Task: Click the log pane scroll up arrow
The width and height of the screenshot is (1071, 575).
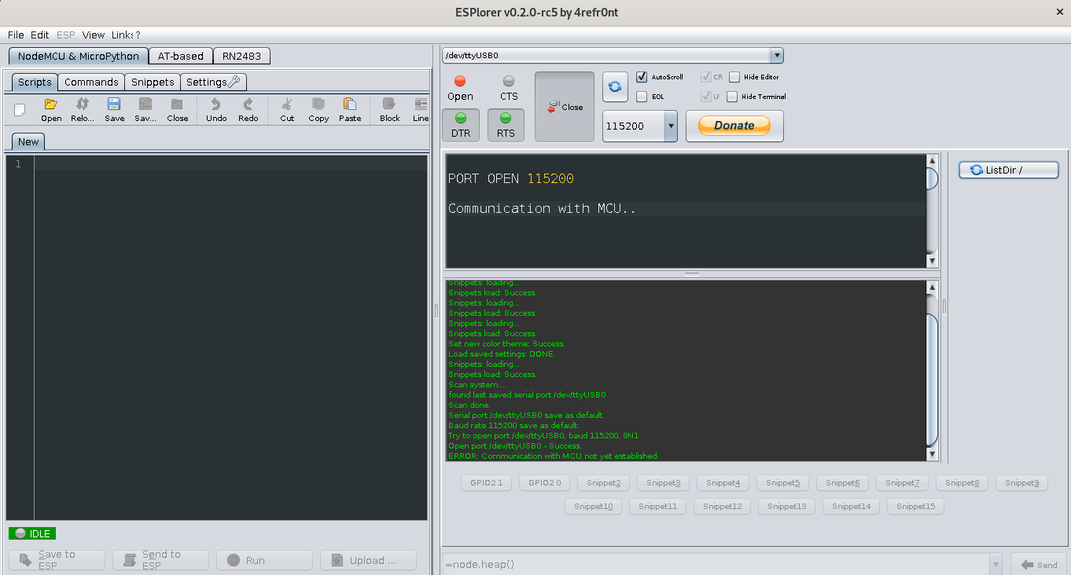Action: pyautogui.click(x=933, y=287)
